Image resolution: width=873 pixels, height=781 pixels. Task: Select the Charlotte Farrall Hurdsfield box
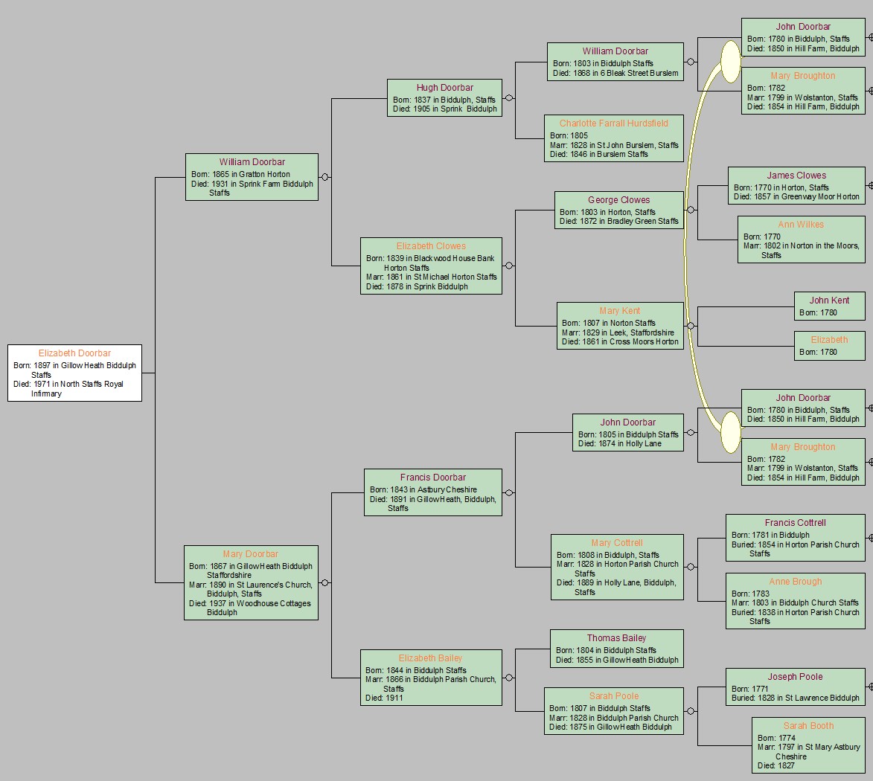[613, 138]
